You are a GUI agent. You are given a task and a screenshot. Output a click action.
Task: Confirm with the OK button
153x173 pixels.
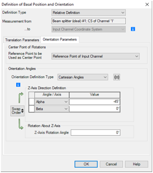click(x=86, y=164)
